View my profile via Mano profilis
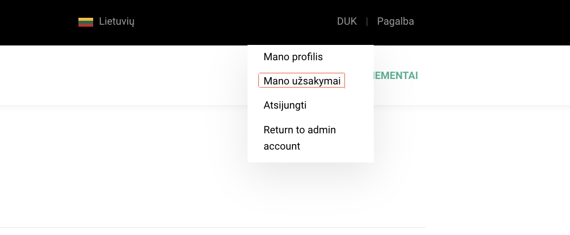Screen dimensions: 570x235 293,57
